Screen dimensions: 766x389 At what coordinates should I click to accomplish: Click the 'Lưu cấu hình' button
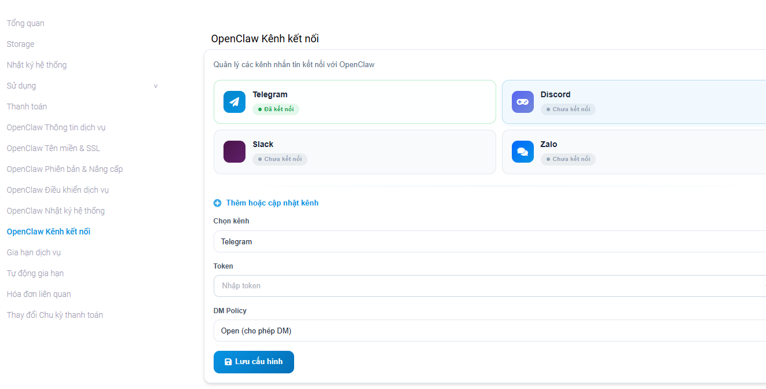click(x=254, y=362)
